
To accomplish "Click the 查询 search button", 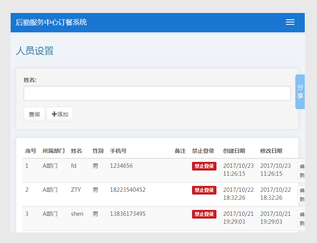I will click(x=34, y=114).
